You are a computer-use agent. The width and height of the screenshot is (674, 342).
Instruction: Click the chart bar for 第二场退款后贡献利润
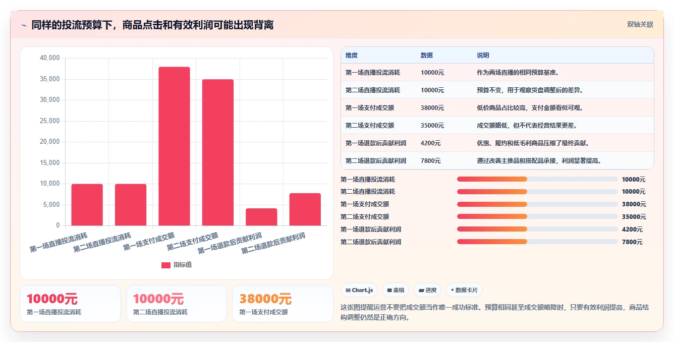click(x=305, y=209)
